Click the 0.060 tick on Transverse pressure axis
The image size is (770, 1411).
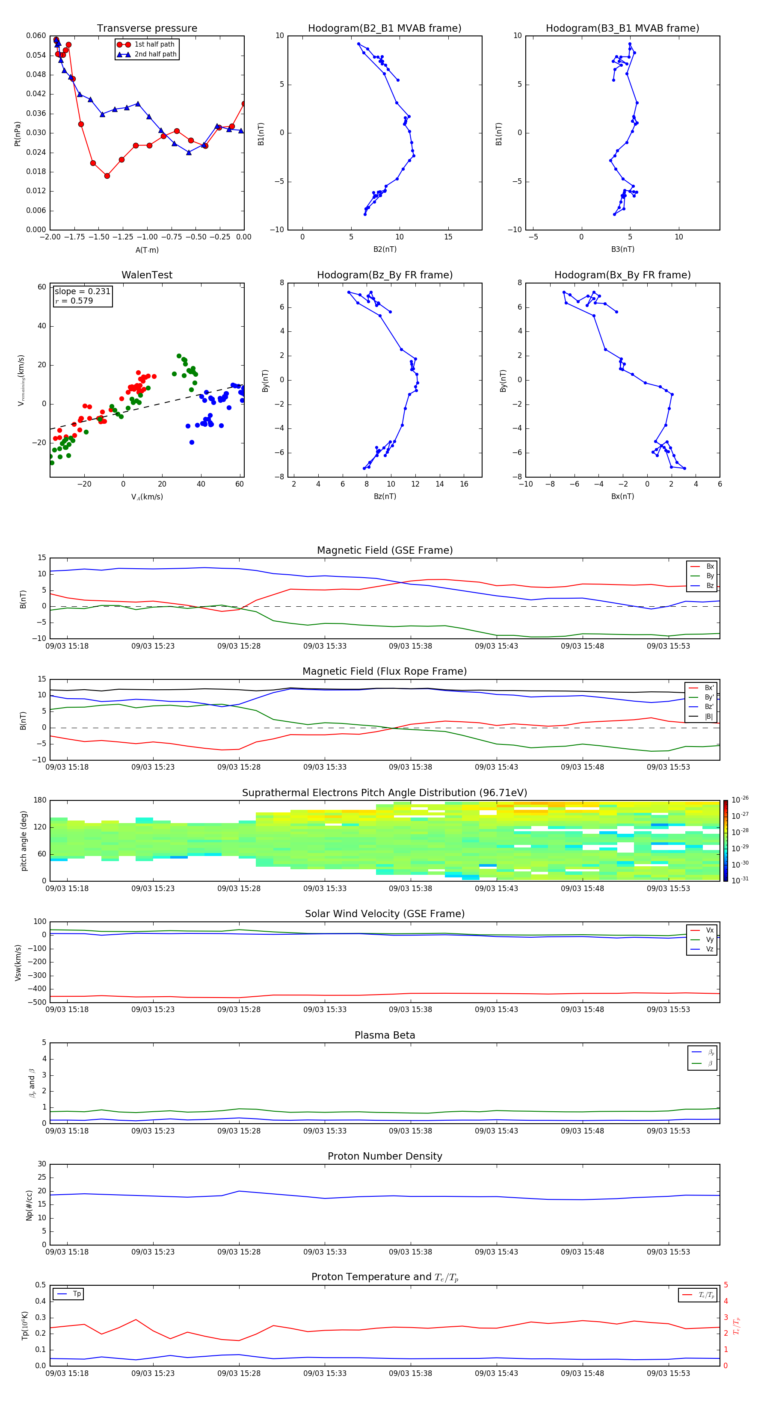pos(36,35)
